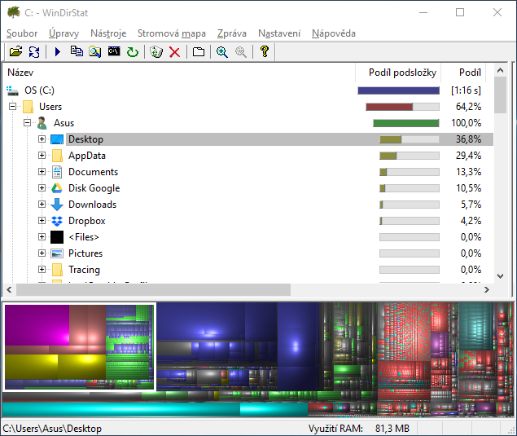Click the yellow question mark help icon

coord(264,52)
